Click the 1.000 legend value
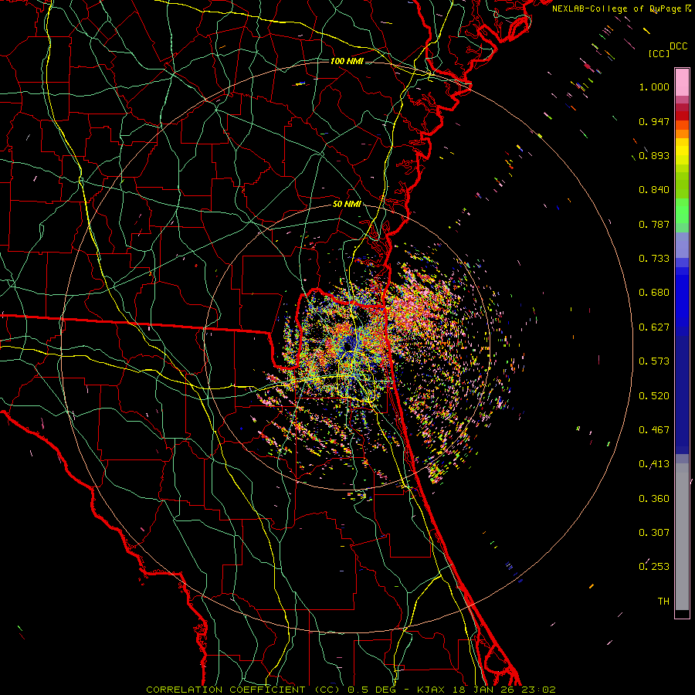 pyautogui.click(x=654, y=86)
